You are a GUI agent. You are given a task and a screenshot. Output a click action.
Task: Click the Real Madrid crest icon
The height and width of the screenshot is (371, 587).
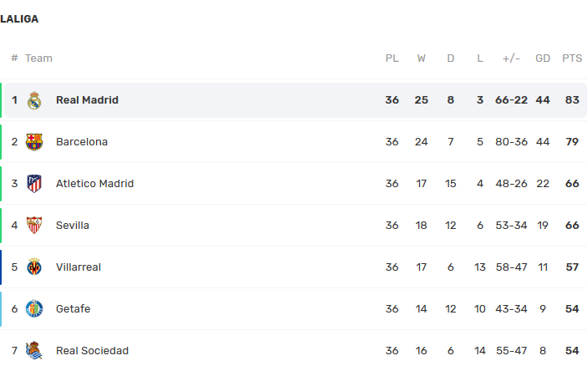click(x=34, y=100)
